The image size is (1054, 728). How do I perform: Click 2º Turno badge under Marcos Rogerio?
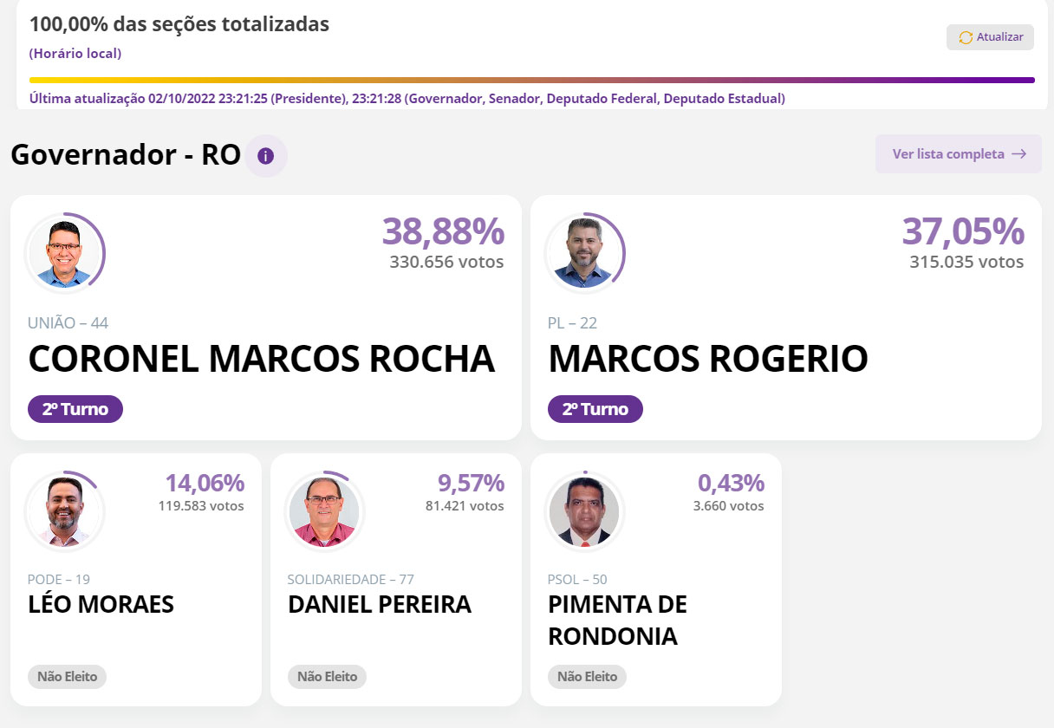coord(595,409)
